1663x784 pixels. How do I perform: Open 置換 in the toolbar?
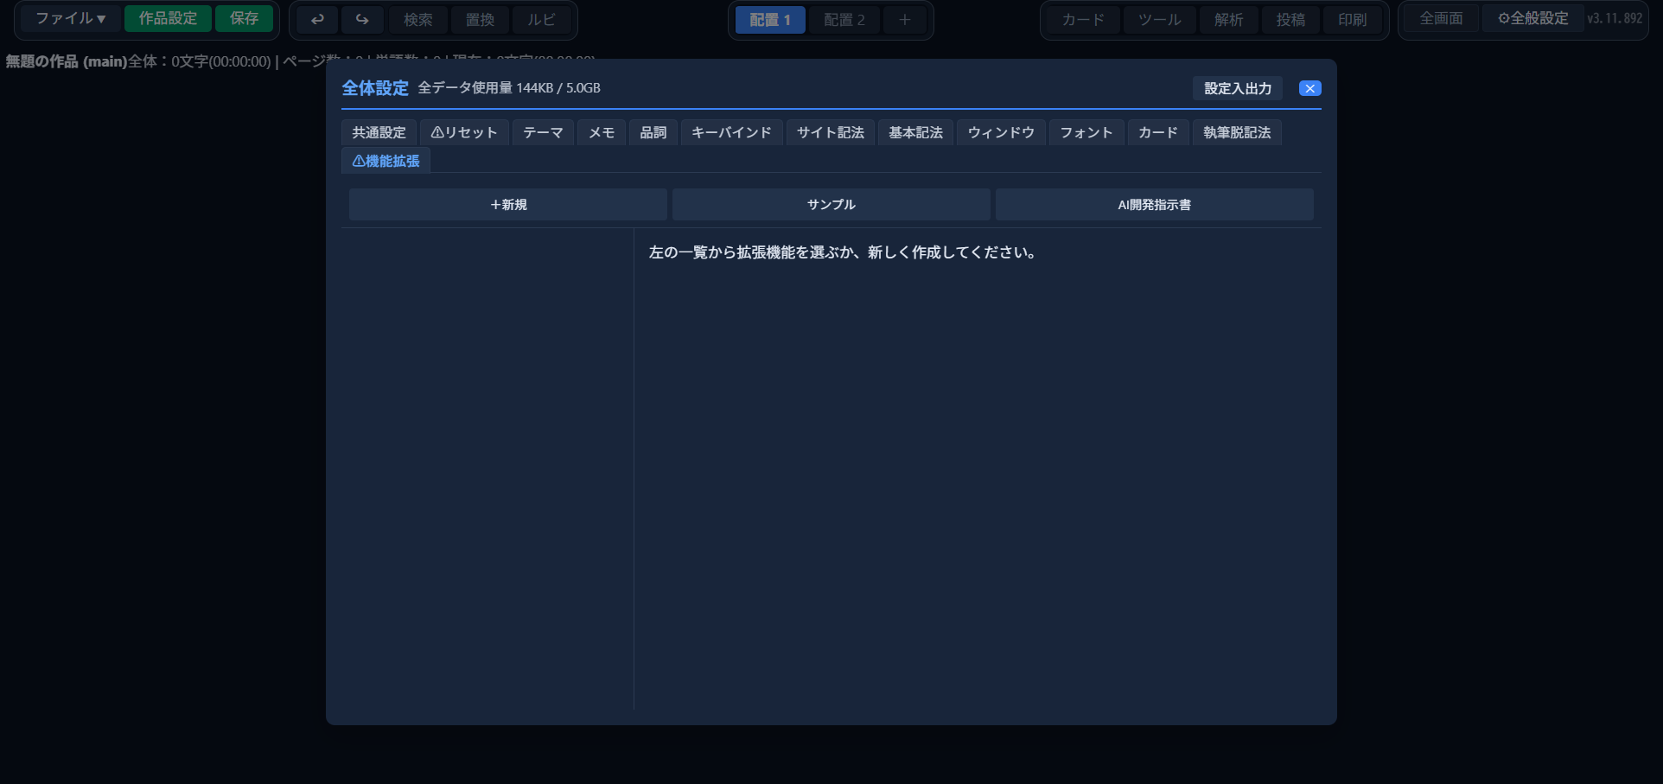pyautogui.click(x=480, y=19)
